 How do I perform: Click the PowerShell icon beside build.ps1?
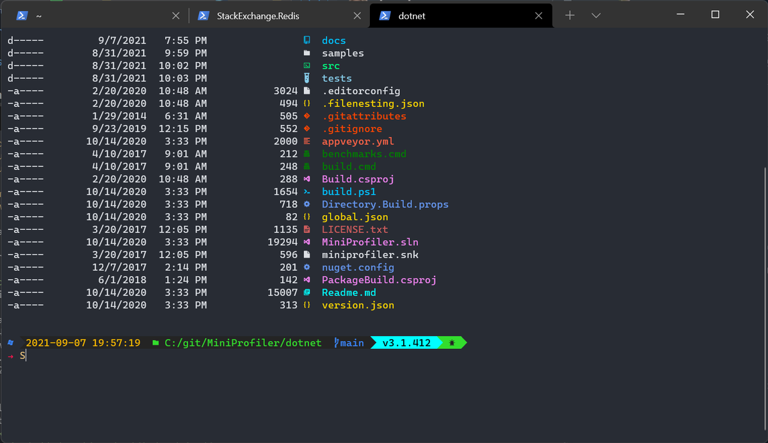point(307,191)
